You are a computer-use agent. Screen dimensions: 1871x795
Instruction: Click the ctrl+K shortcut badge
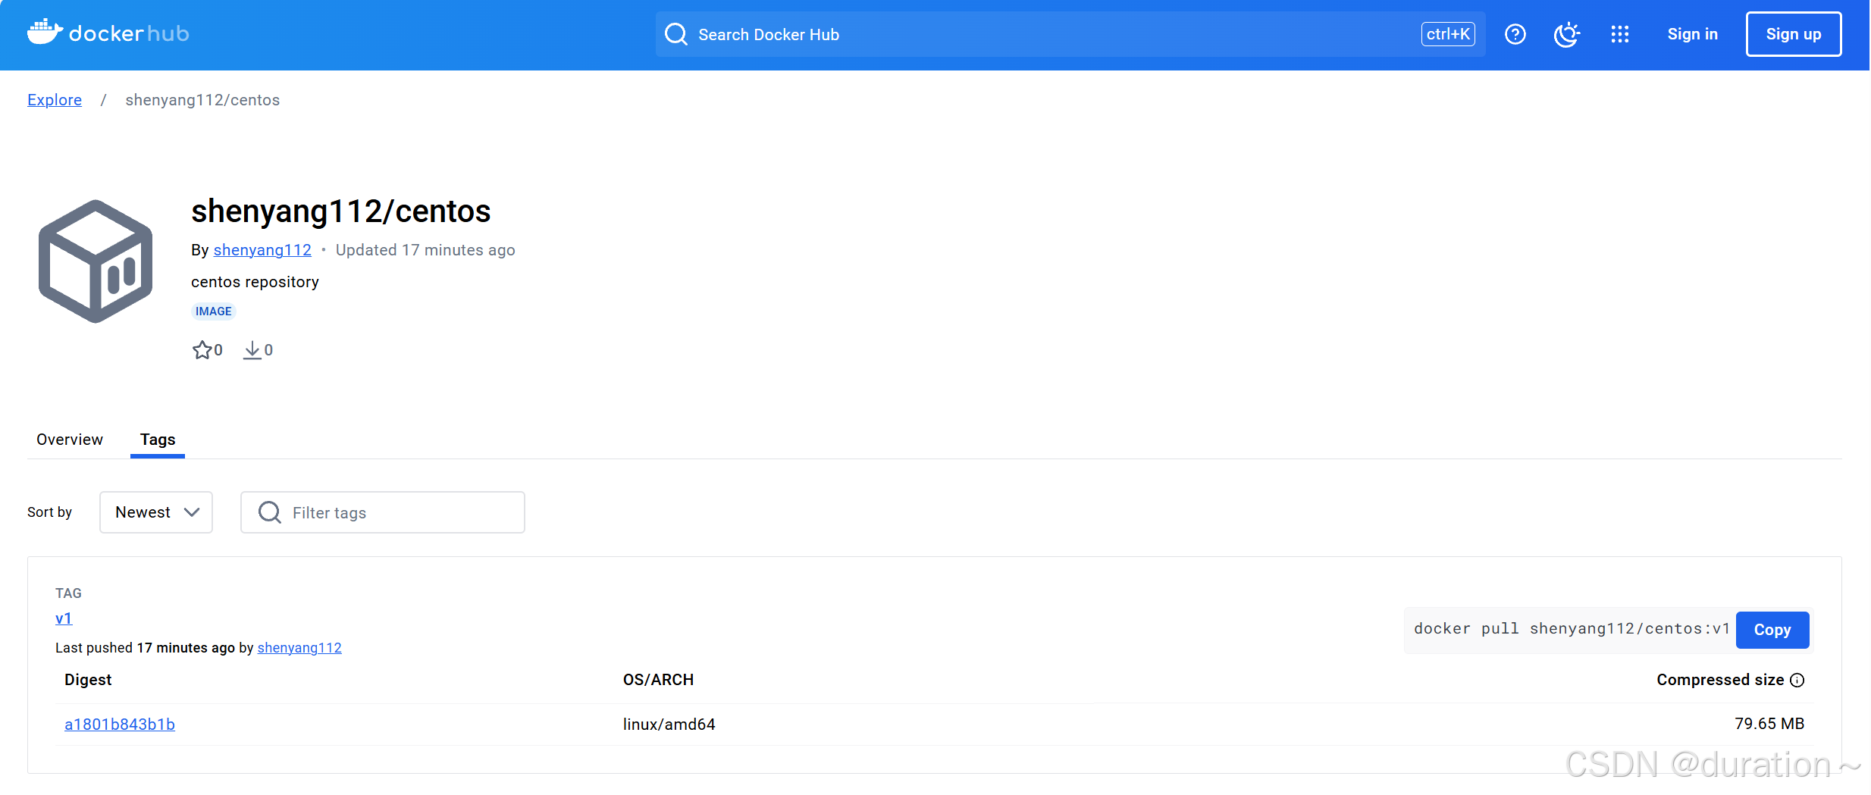1448,34
